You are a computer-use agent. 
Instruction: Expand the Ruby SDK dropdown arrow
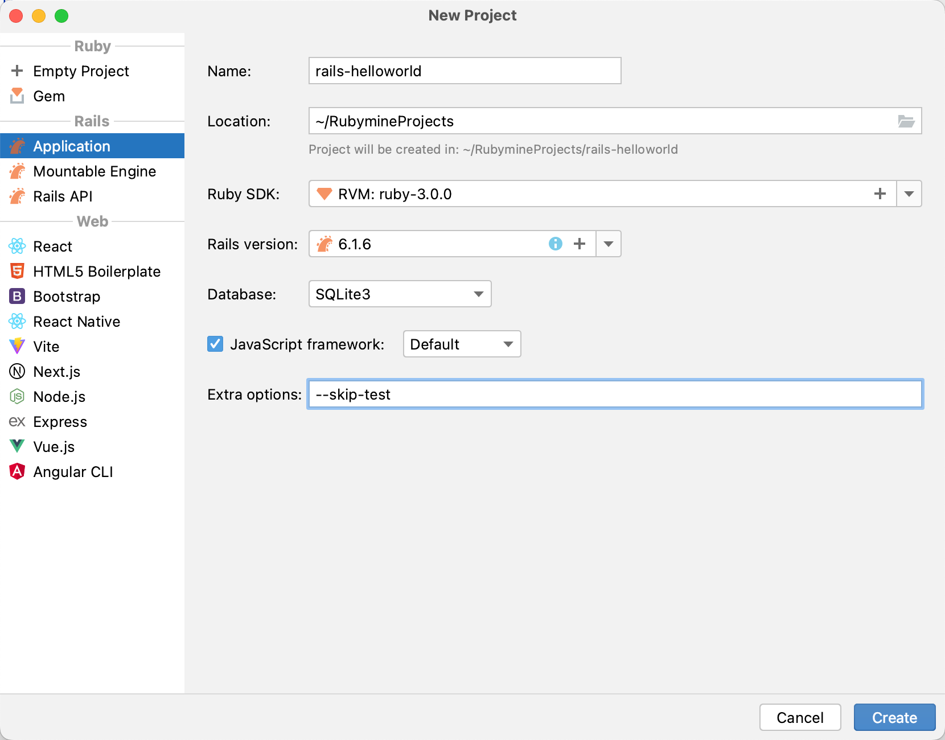tap(909, 194)
